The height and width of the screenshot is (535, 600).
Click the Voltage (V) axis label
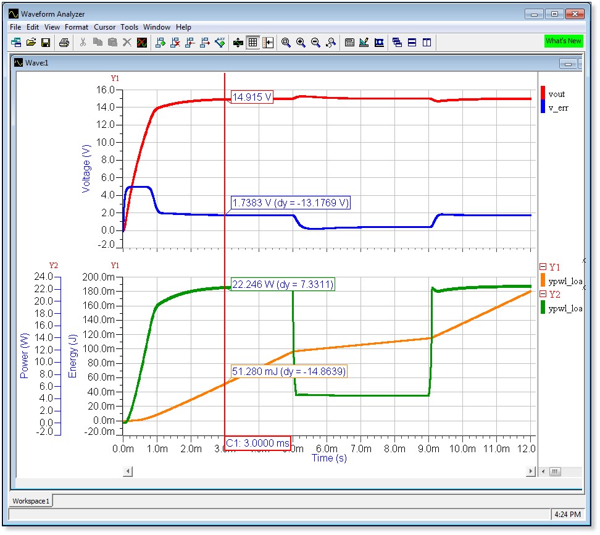click(86, 169)
